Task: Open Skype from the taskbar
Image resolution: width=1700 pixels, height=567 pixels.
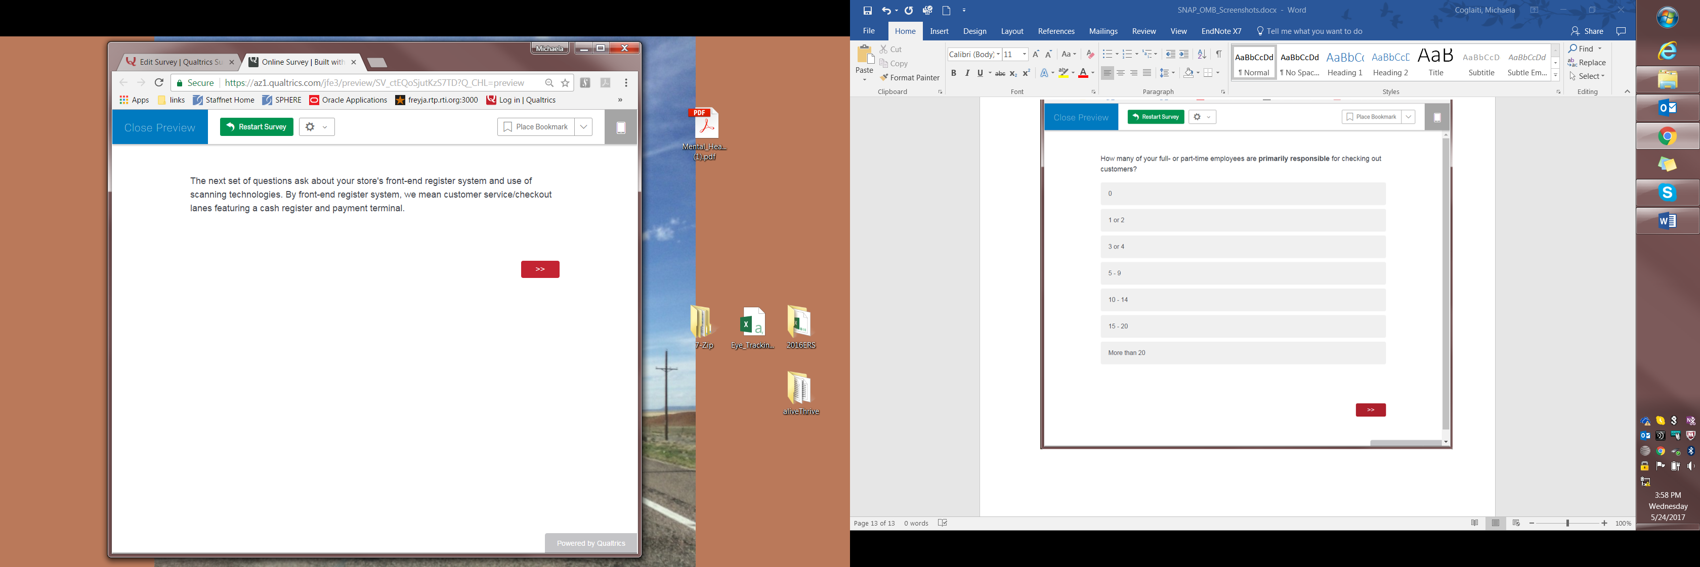Action: coord(1667,193)
